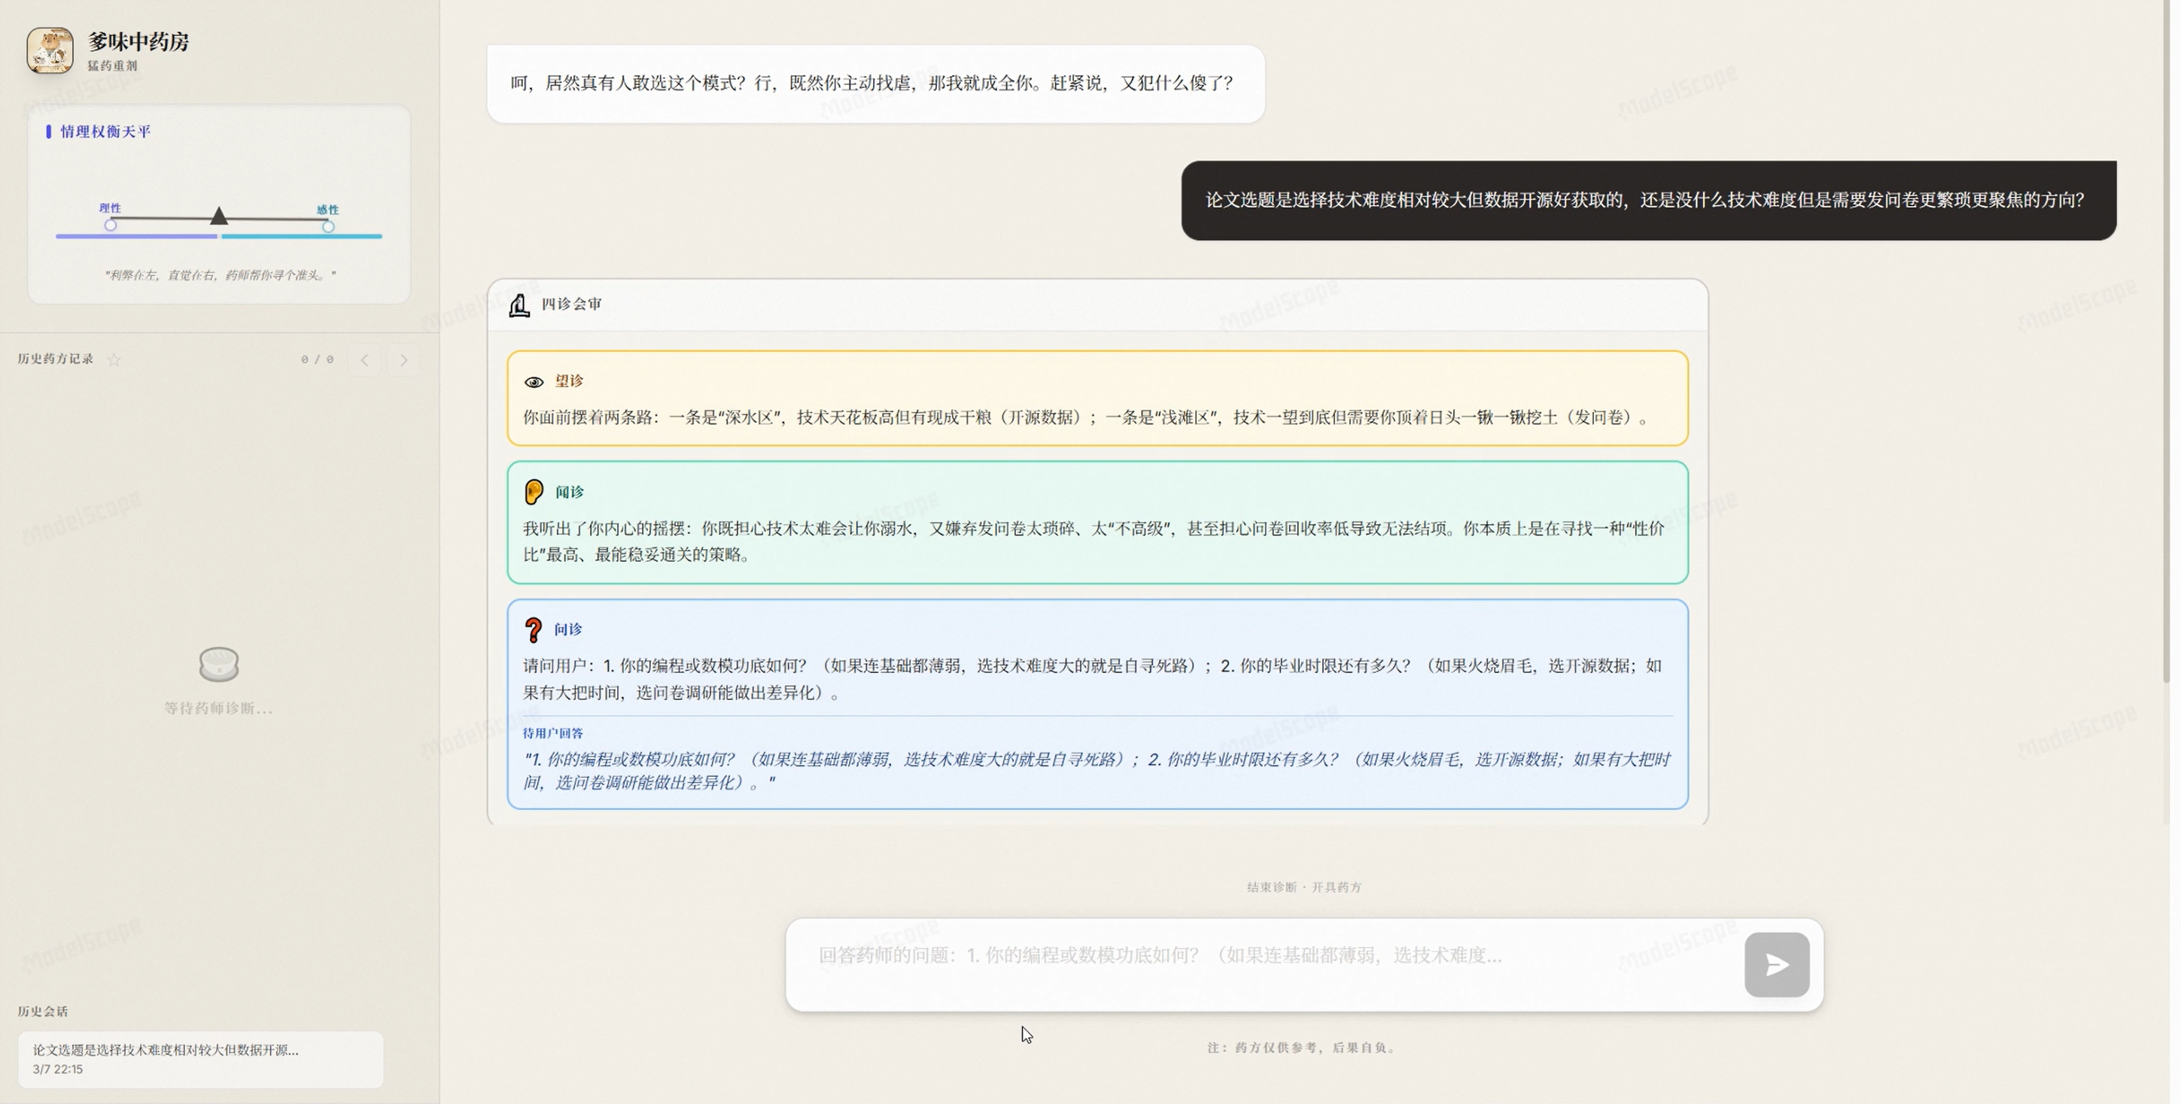Collapse the 望诊 diagnosis panel
Screen dimensions: 2181x1104
click(569, 381)
